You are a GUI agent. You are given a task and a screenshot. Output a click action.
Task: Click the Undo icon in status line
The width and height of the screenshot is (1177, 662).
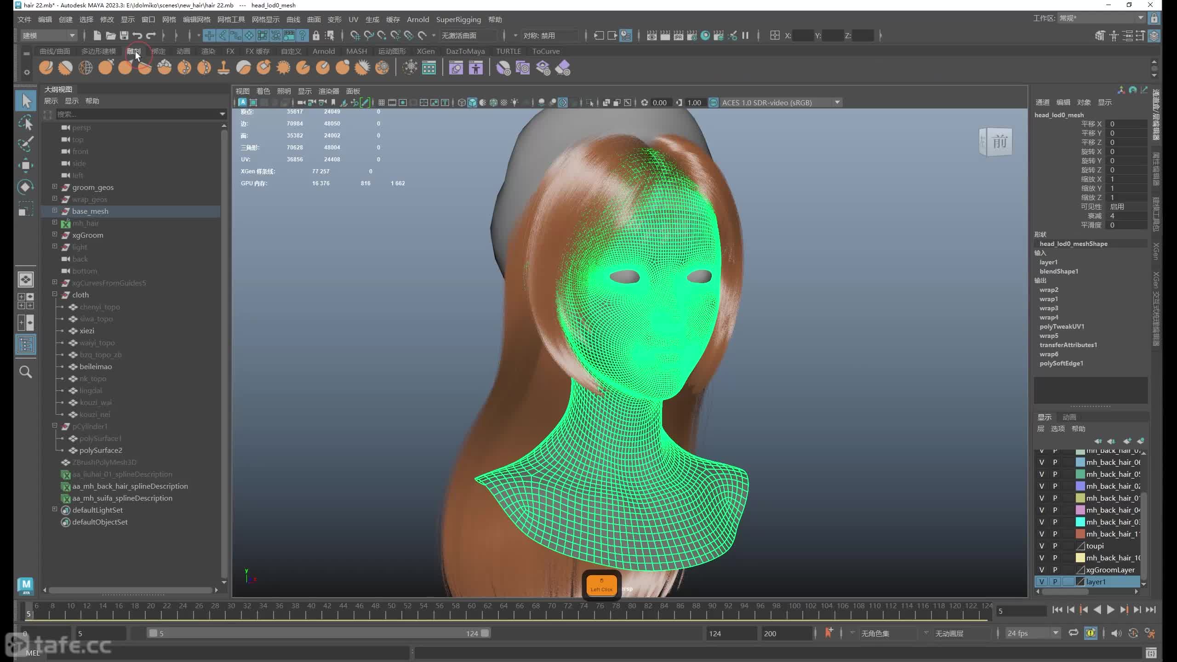[137, 35]
